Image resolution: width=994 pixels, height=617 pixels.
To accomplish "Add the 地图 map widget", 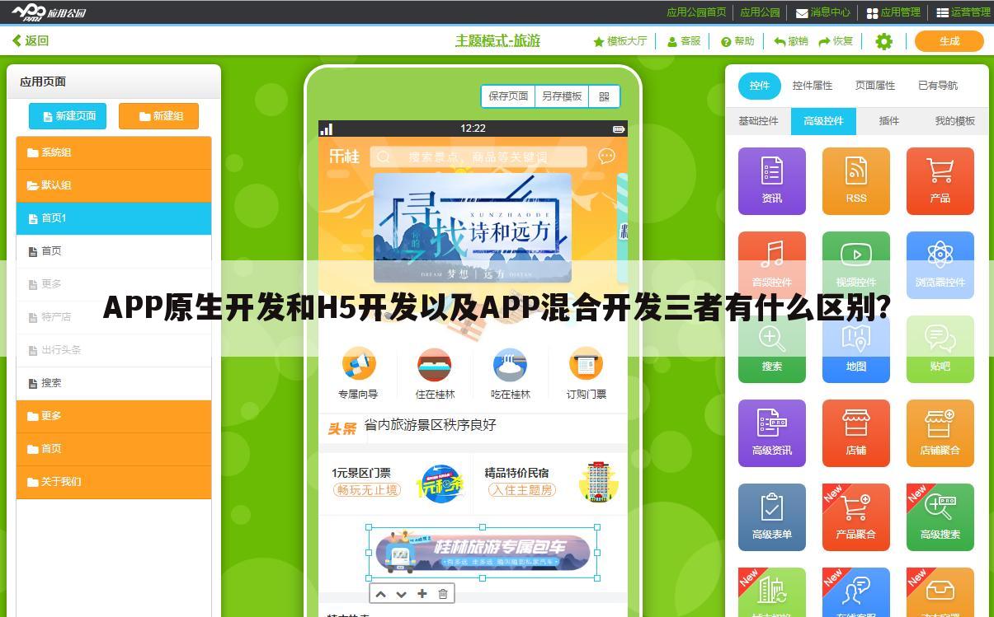I will [855, 348].
